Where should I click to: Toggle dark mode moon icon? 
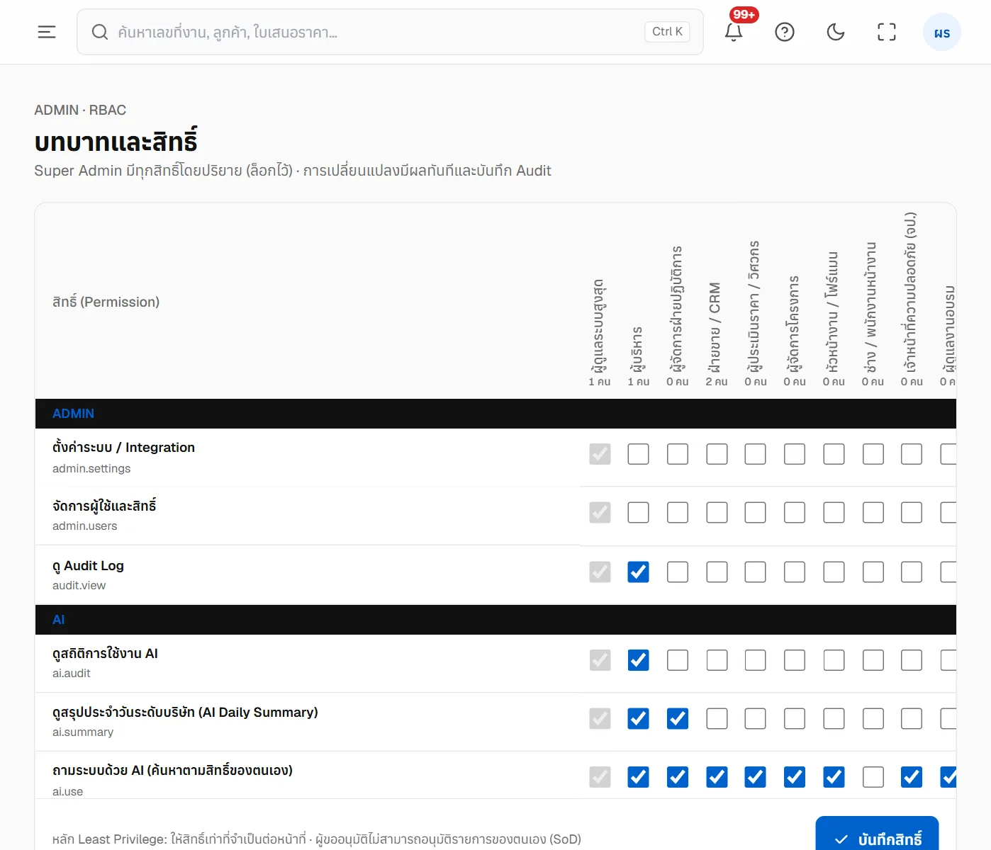[836, 32]
